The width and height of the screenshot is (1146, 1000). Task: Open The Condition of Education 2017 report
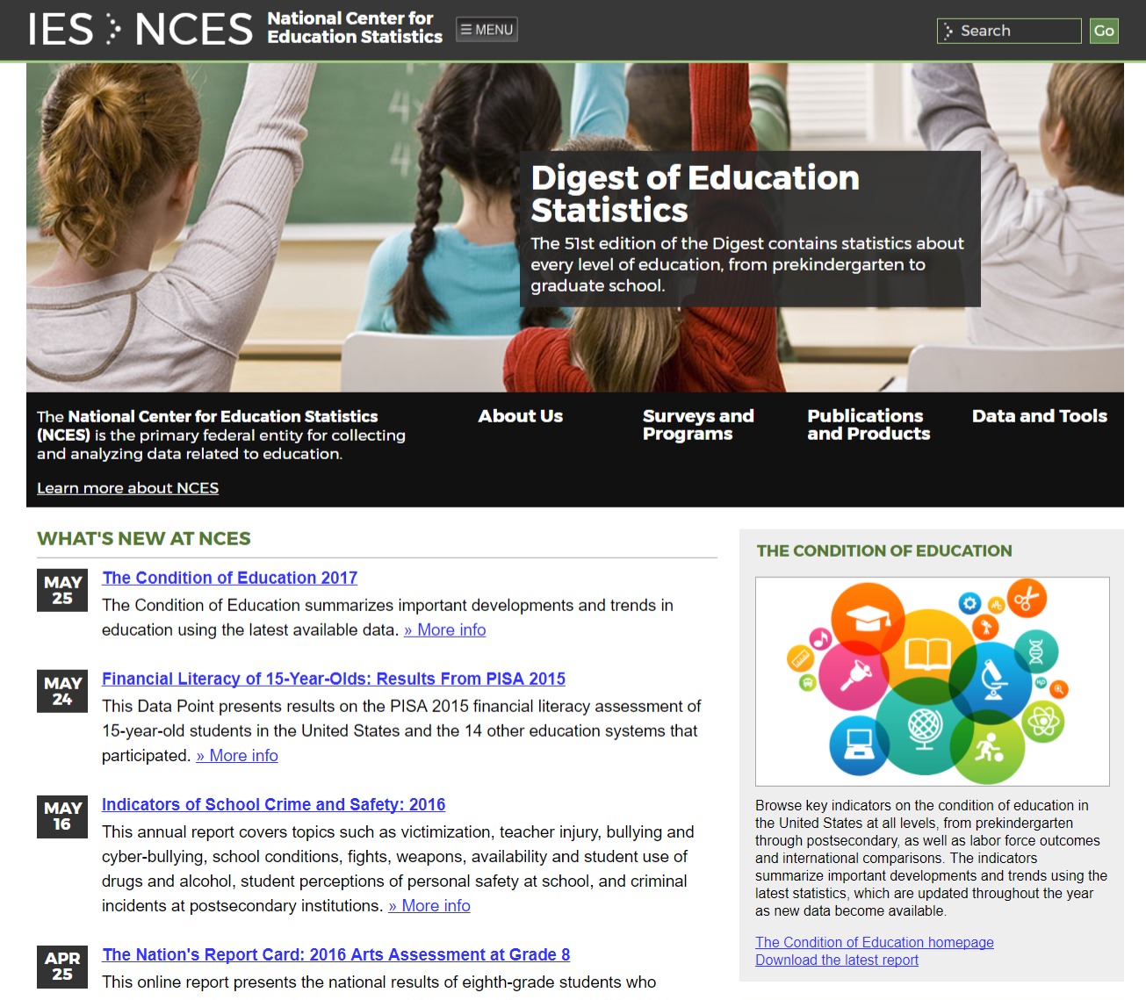(x=229, y=577)
